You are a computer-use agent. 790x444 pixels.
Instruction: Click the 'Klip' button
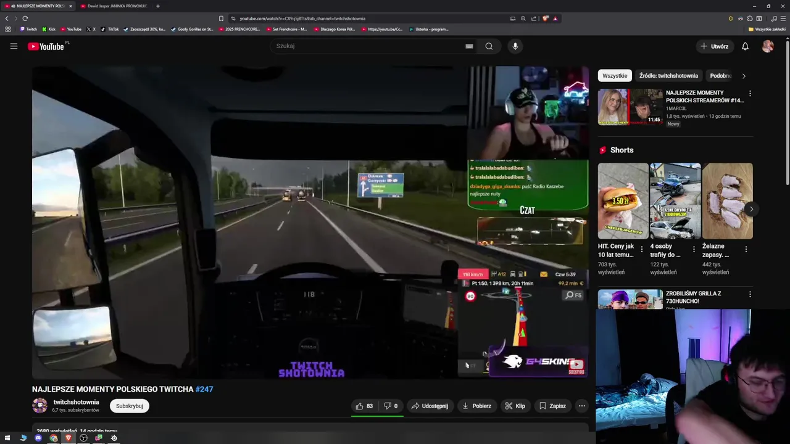coord(515,406)
